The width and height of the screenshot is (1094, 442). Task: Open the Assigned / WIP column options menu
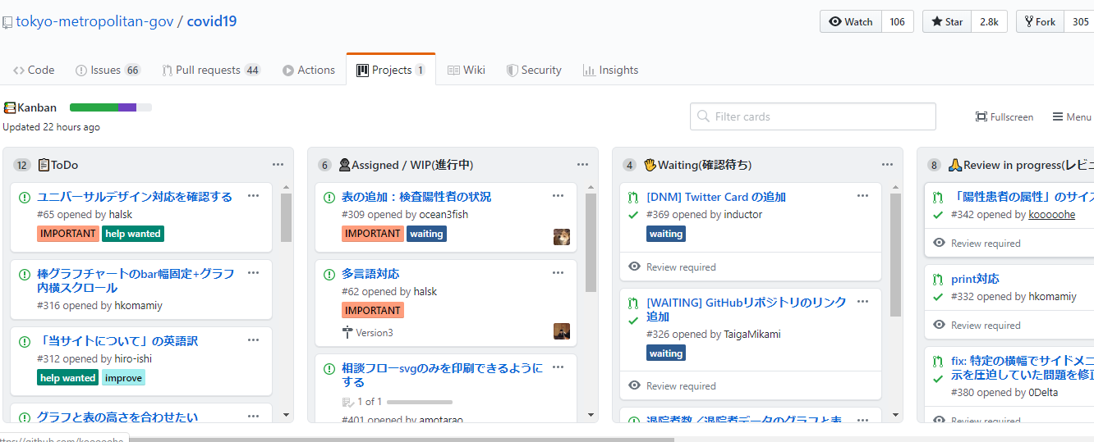tap(583, 164)
